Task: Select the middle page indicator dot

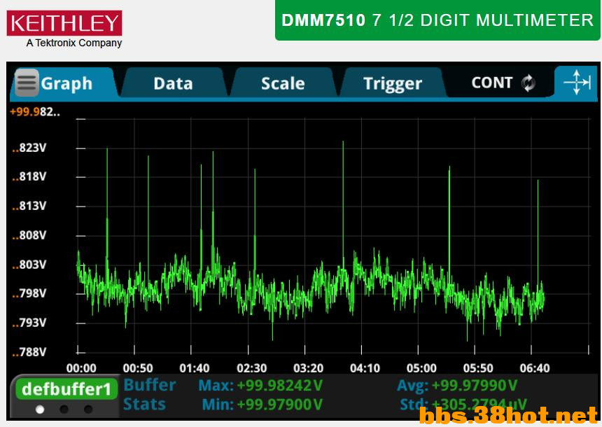Action: 64,409
